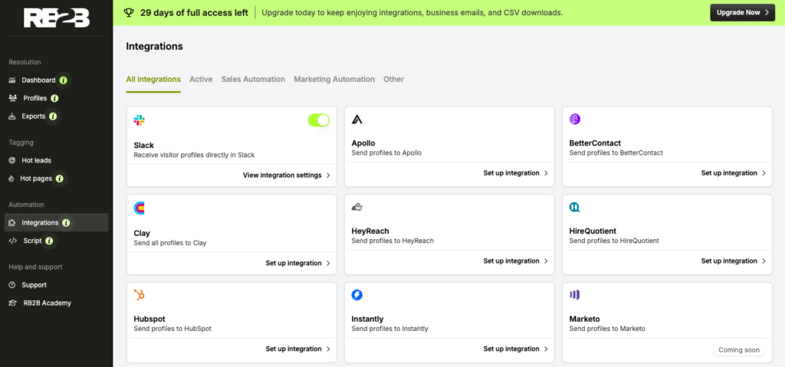Click the Instantly logo icon
Image resolution: width=785 pixels, height=367 pixels.
click(x=357, y=295)
